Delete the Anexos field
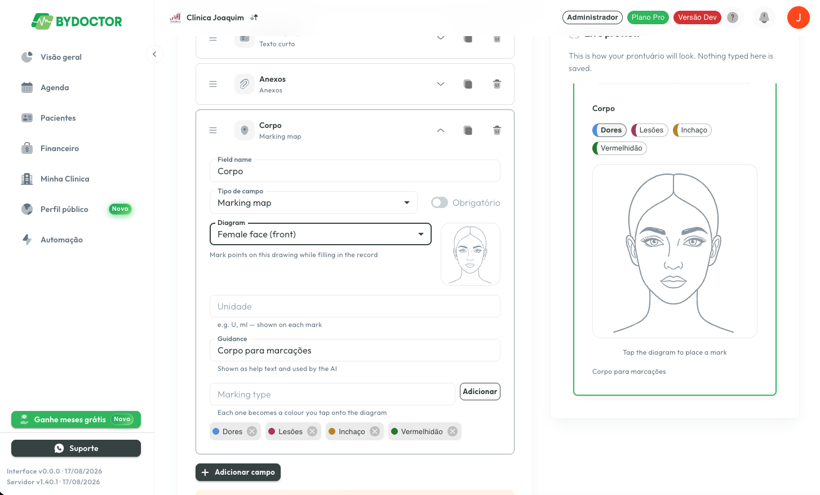The image size is (820, 495). [497, 84]
